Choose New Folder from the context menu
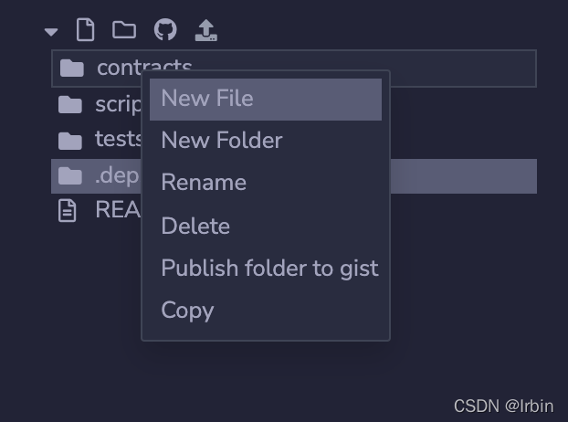This screenshot has height=422, width=568. click(222, 141)
